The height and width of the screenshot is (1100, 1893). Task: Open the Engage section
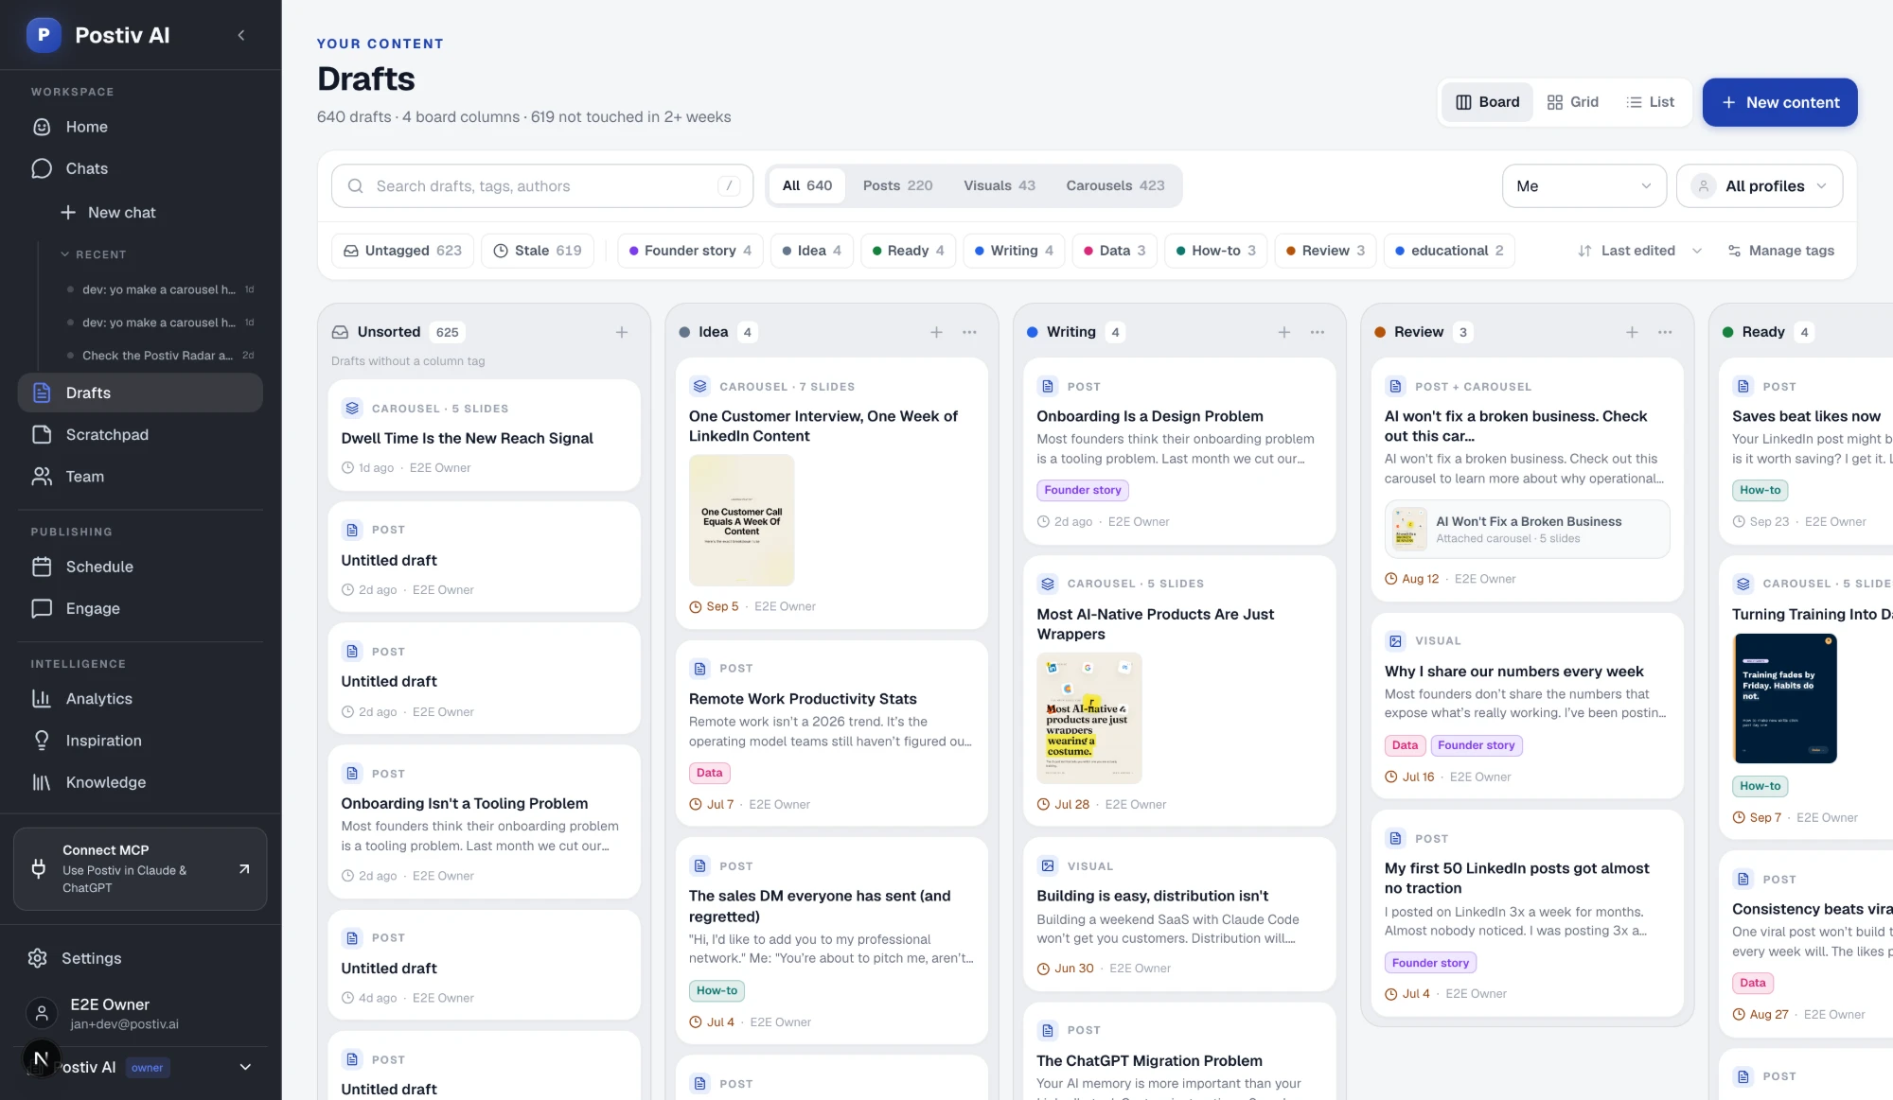(x=140, y=608)
